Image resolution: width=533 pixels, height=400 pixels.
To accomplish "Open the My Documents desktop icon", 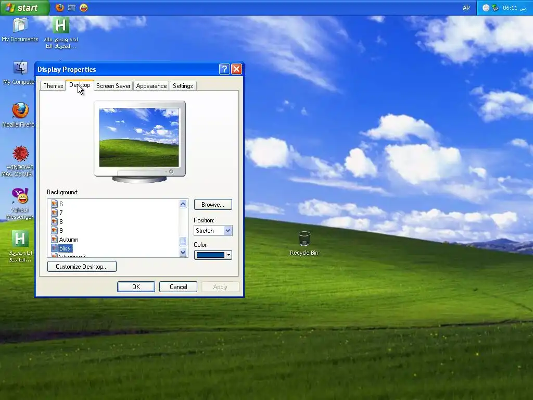I will 20,30.
